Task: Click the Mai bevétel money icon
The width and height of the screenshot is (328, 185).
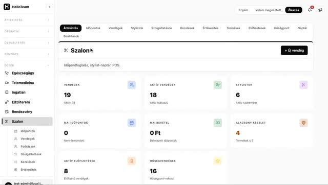Action: [217, 123]
